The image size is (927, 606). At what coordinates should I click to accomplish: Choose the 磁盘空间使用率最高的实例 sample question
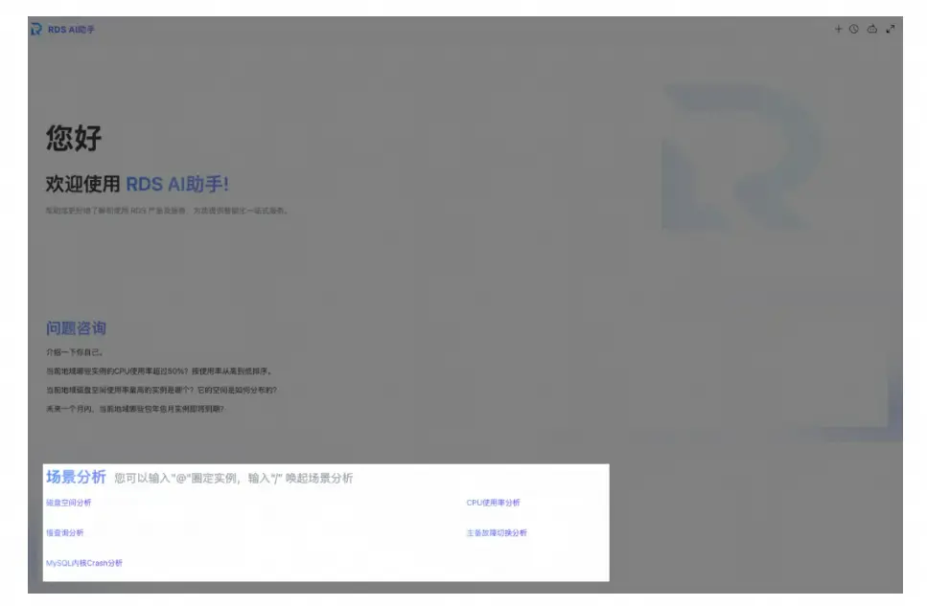[161, 390]
